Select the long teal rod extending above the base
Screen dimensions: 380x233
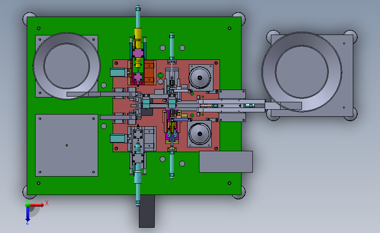138,17
